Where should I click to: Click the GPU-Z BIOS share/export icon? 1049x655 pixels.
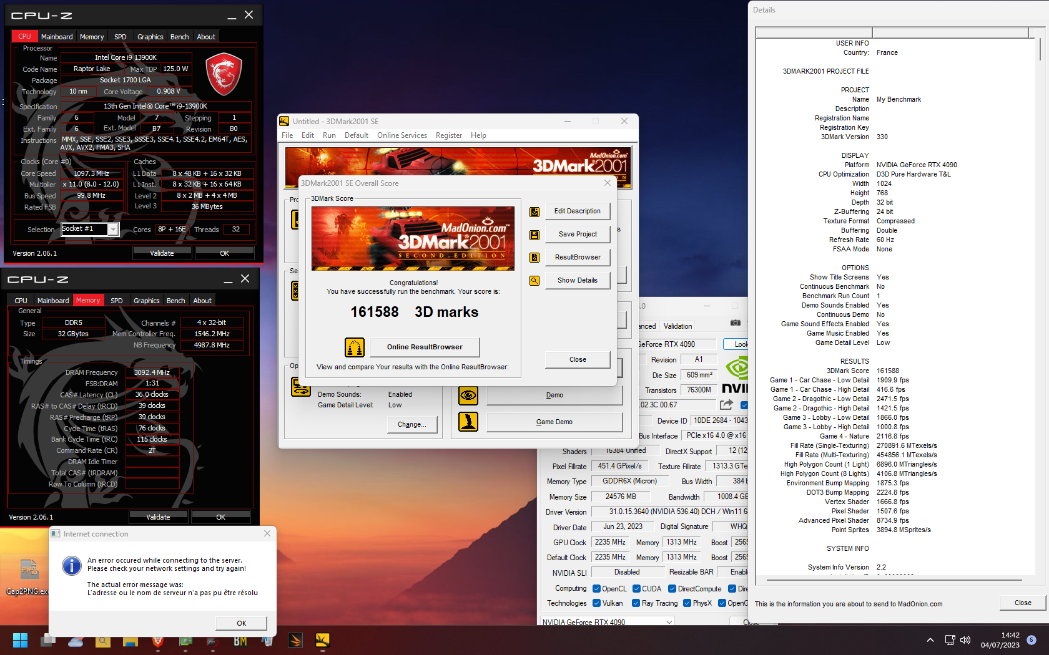click(726, 405)
